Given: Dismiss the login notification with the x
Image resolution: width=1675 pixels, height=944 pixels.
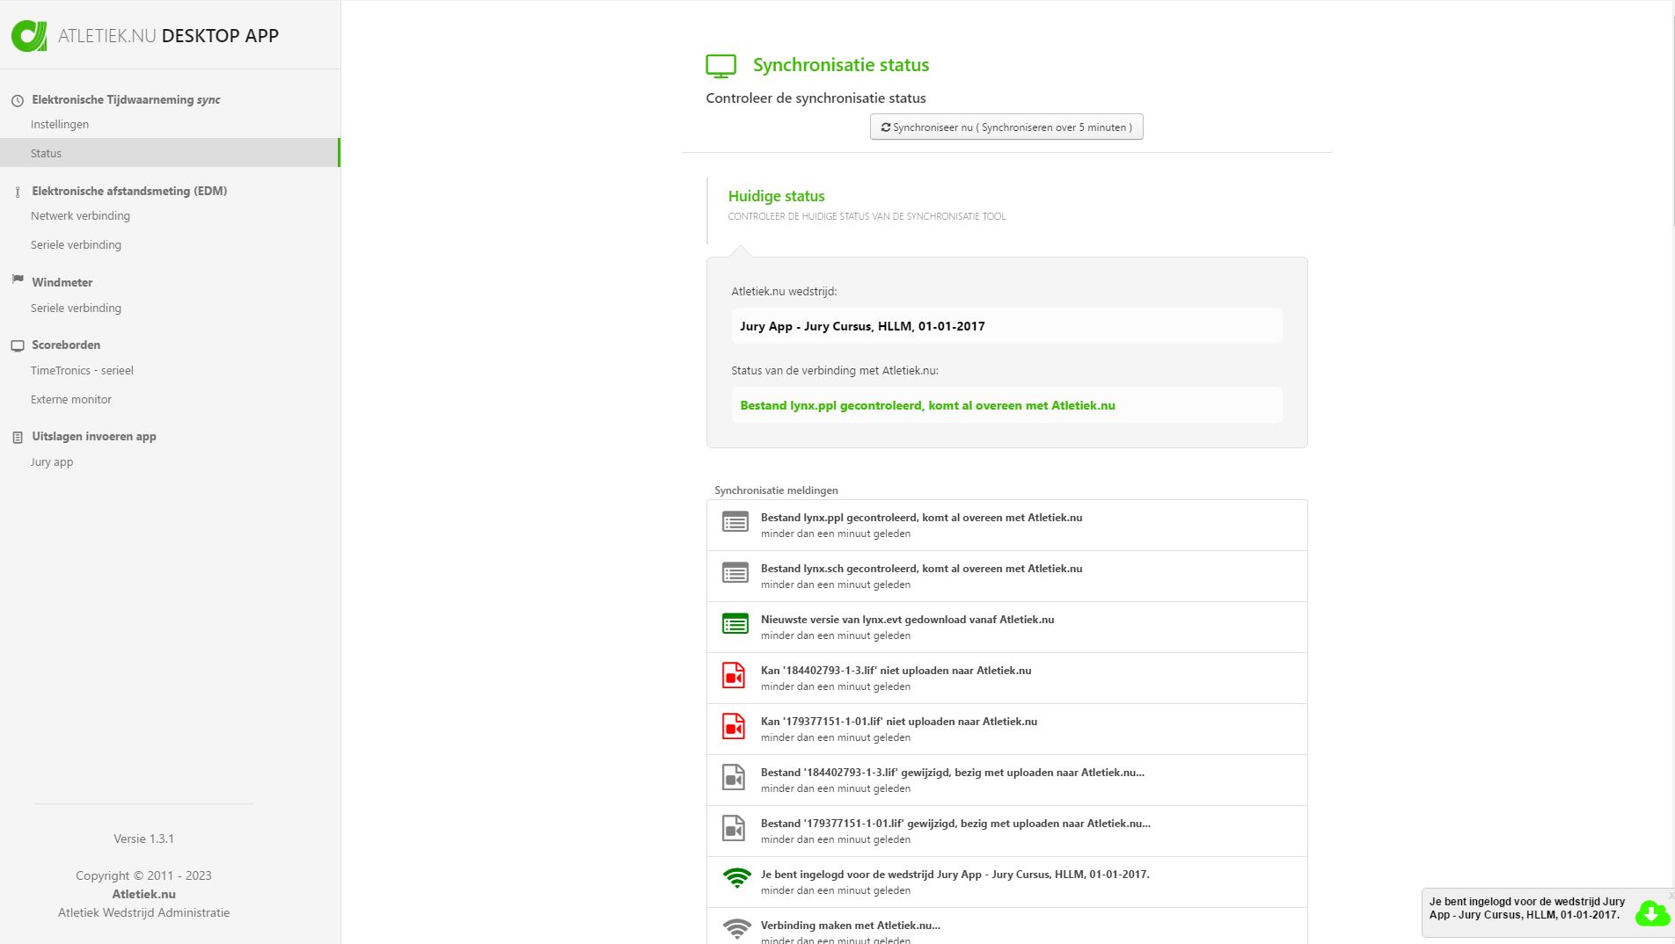Looking at the screenshot, I should (1670, 893).
